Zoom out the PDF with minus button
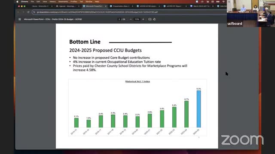 click(x=131, y=19)
